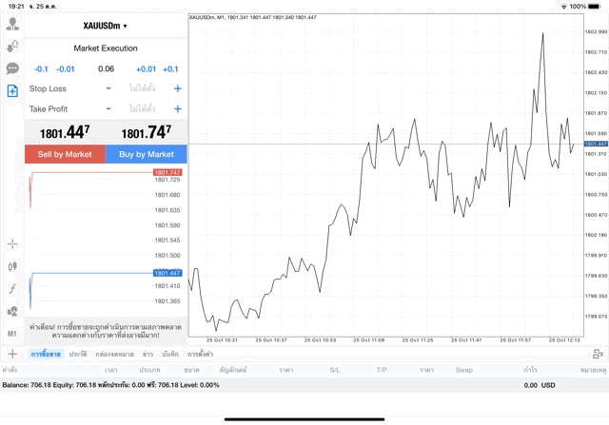Increase volume by 0.01
Viewport: 609px width, 425px height.
(x=146, y=68)
